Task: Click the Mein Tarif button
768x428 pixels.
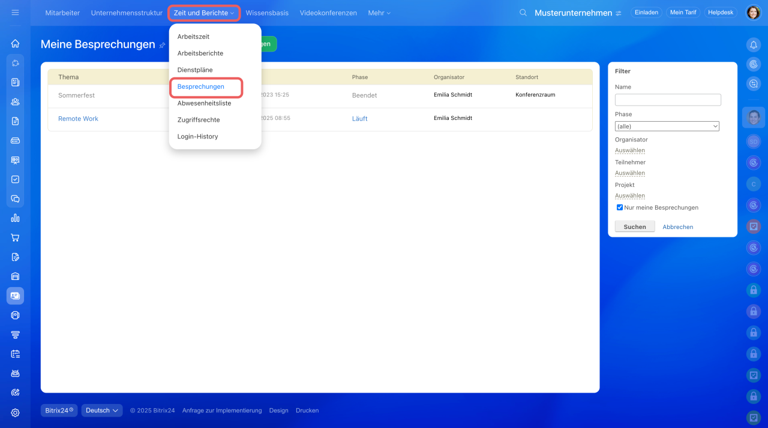Action: click(683, 13)
